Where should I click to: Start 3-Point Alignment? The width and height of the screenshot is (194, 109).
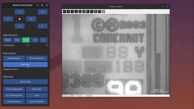14,89
